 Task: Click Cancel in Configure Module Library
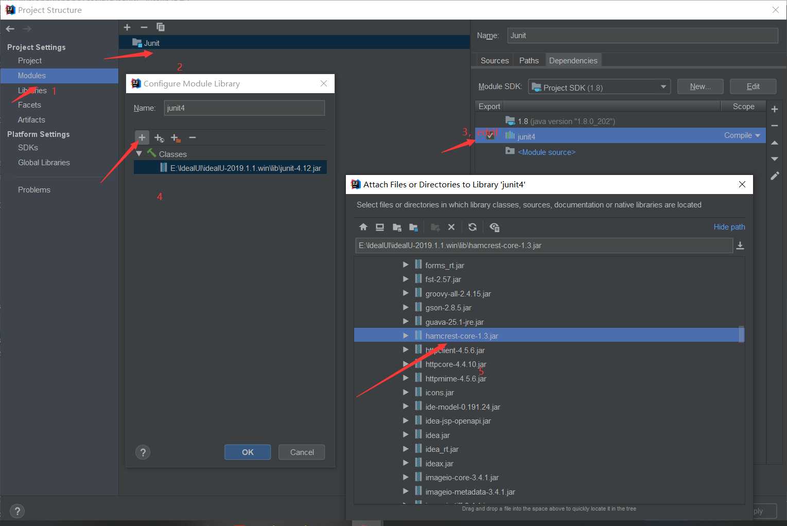(x=302, y=452)
